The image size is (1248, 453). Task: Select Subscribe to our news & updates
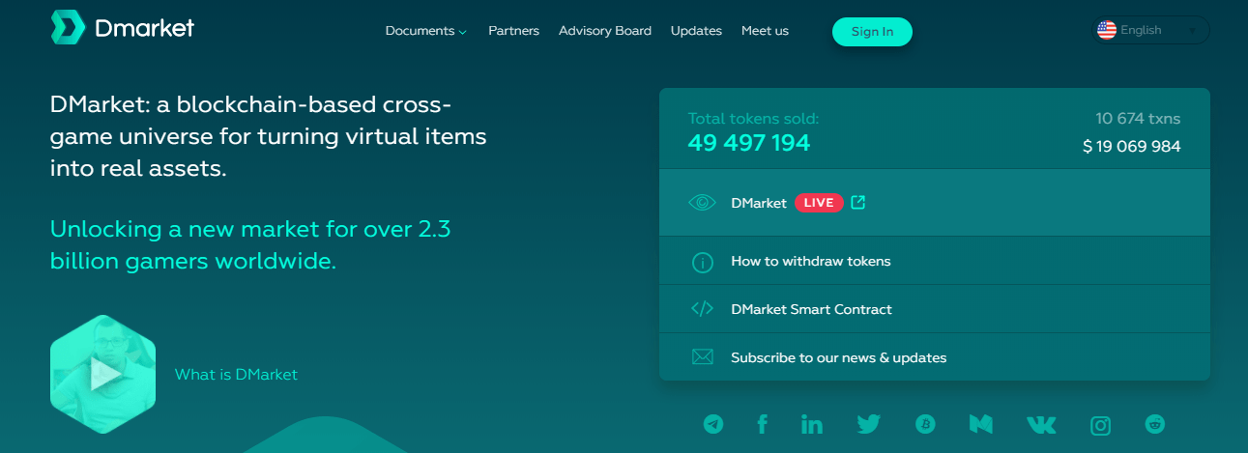(x=838, y=357)
